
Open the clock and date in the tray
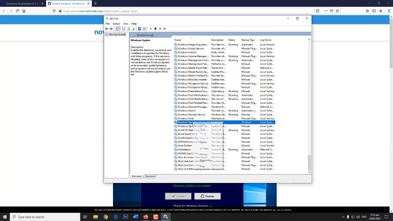pos(375,217)
